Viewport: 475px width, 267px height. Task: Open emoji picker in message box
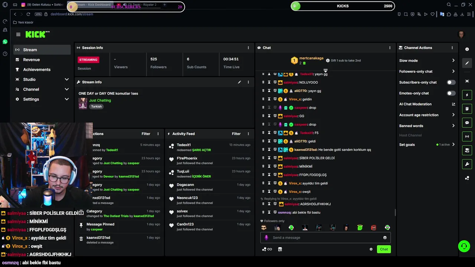coord(385,238)
